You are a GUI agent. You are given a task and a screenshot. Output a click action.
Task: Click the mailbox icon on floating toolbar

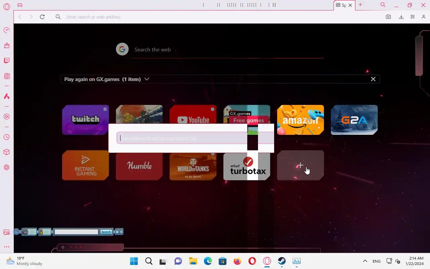point(25,232)
